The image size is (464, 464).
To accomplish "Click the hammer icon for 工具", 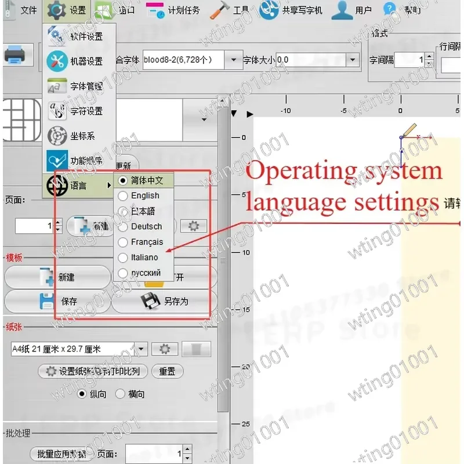I will coord(220,11).
